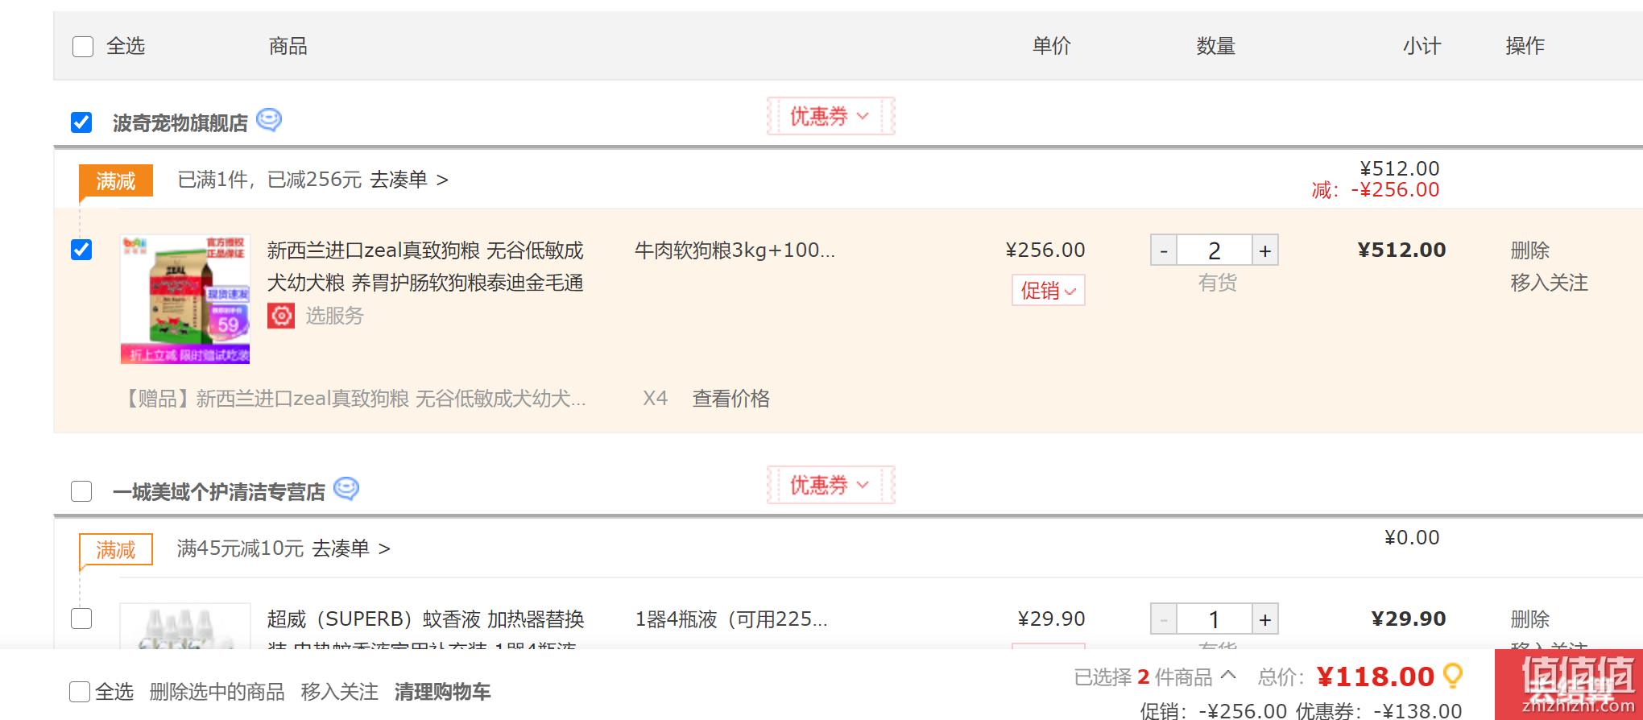Click the orange 满减 tag for 波奇
This screenshot has height=720, width=1643.
pyautogui.click(x=116, y=181)
